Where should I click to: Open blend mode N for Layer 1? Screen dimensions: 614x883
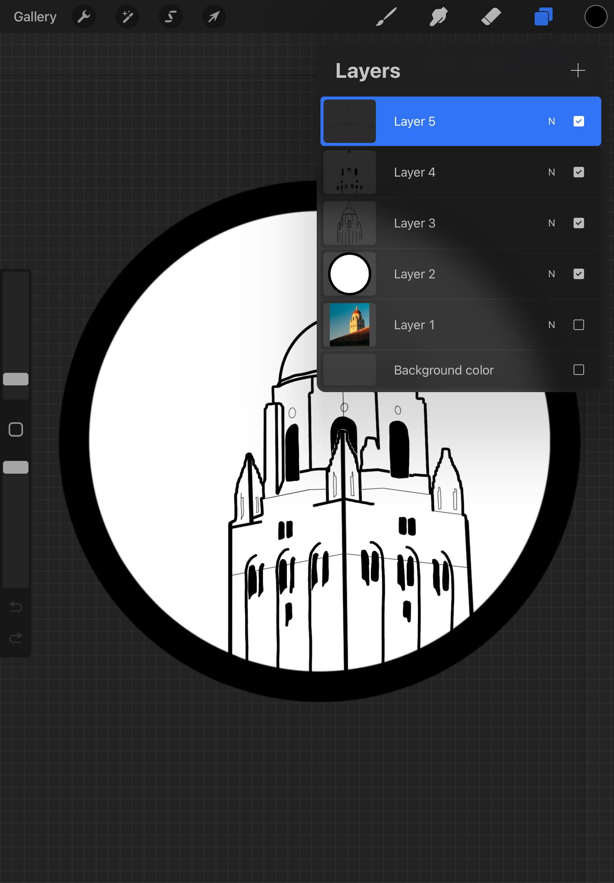(x=552, y=325)
